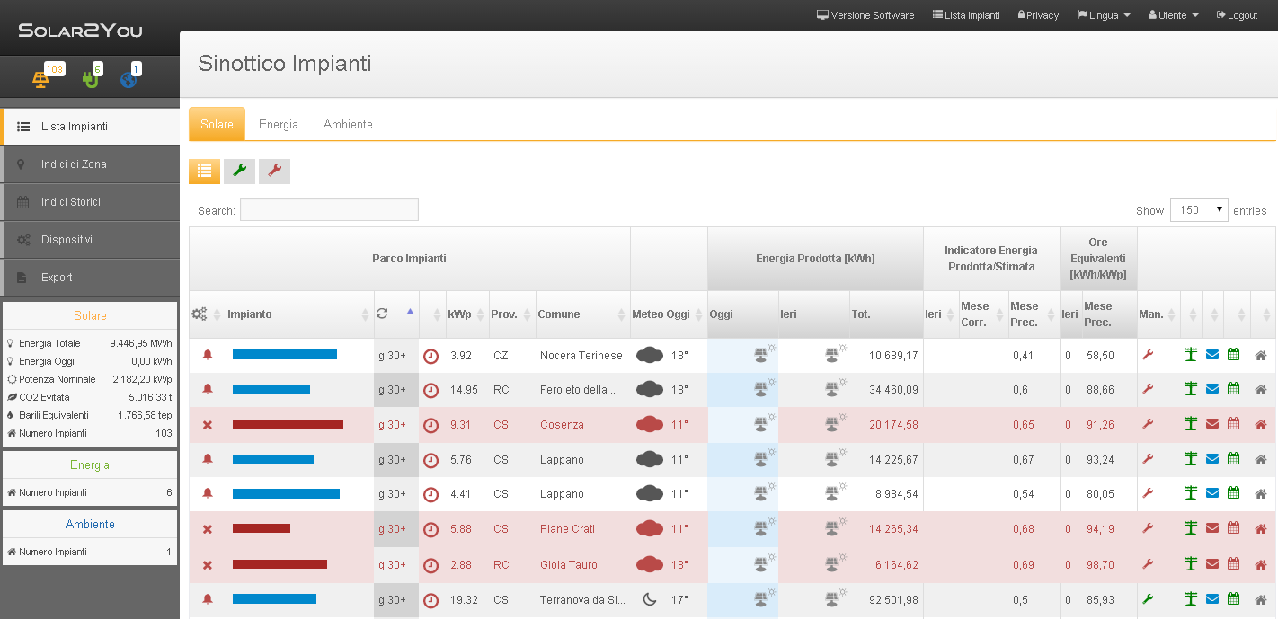Click the bell alarm icon in Nocera Terinese row
This screenshot has height=619, width=1278.
[x=208, y=355]
